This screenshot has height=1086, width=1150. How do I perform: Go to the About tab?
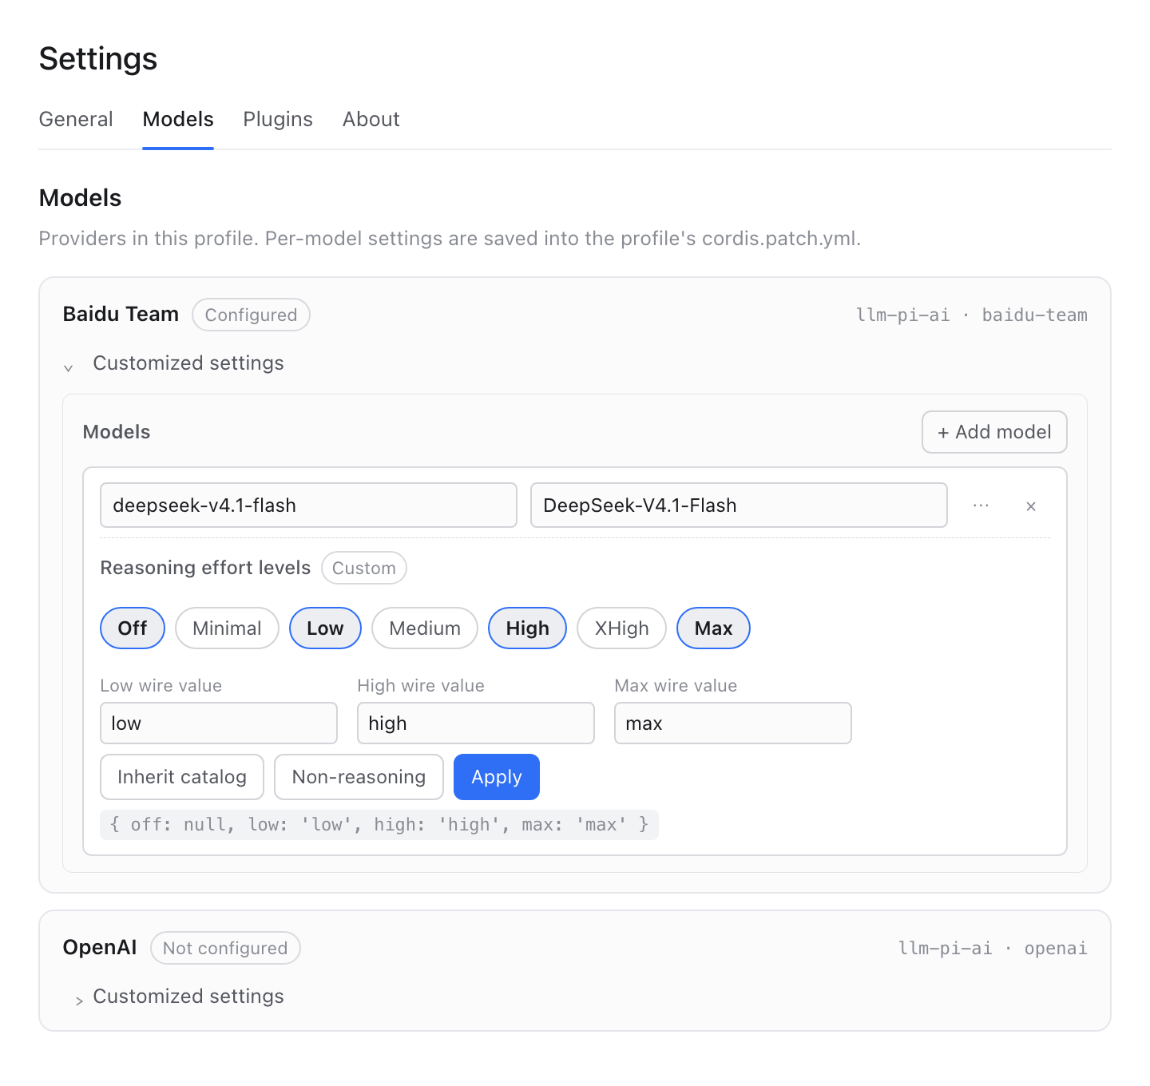(x=371, y=119)
